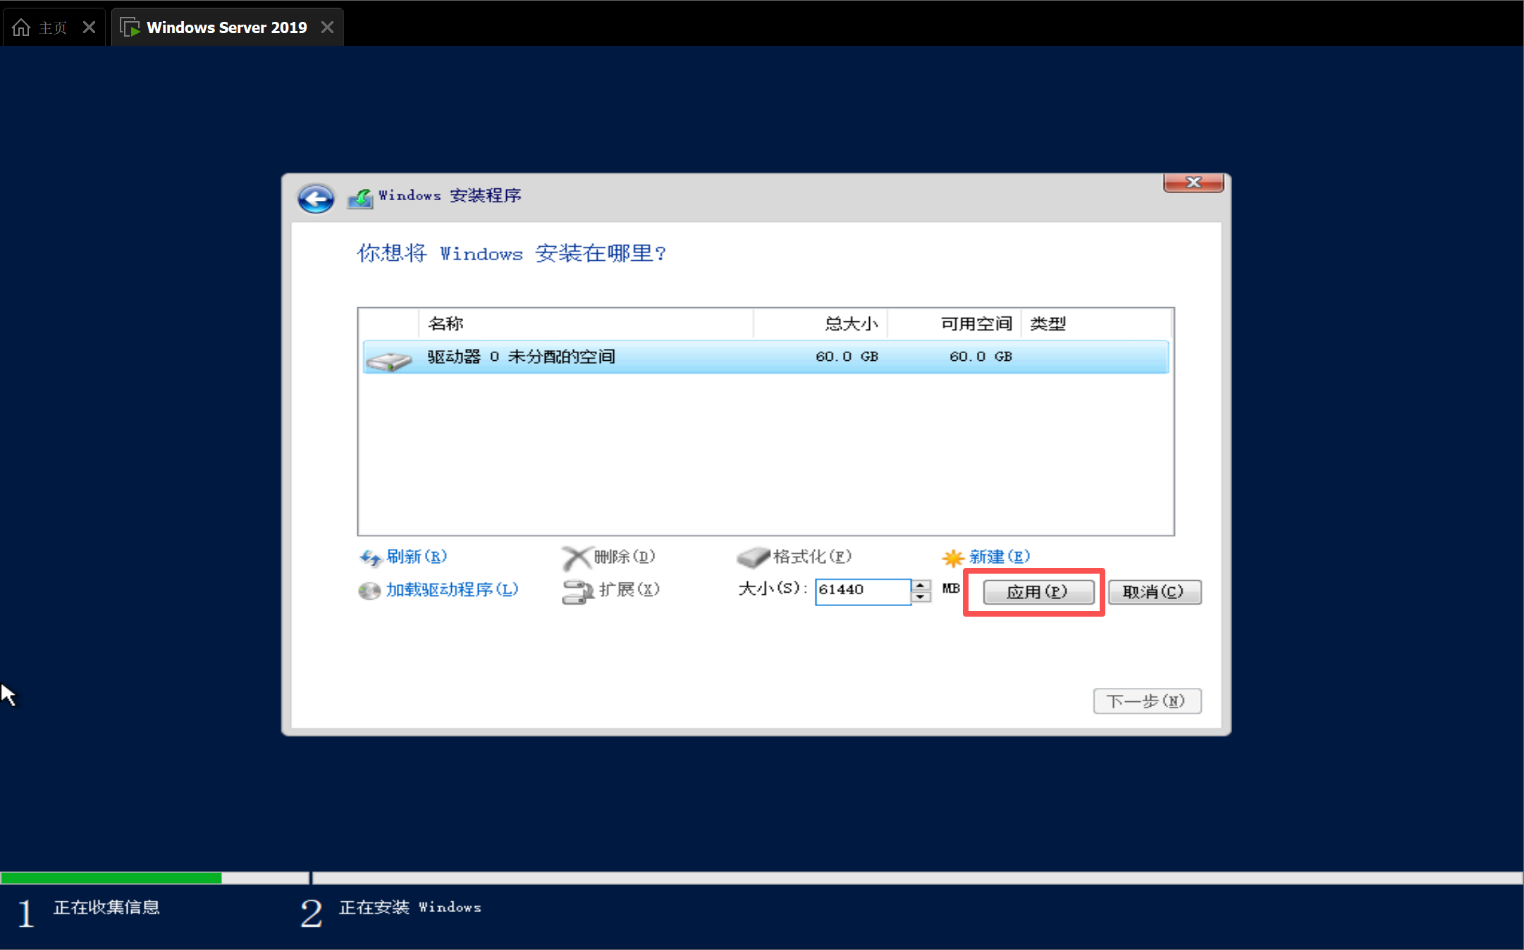Click the new partition star icon

(x=953, y=558)
